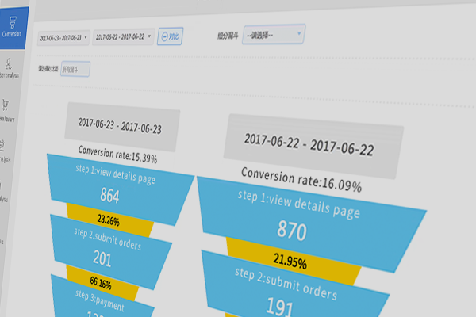Viewport: 476px width, 317px height.
Task: Open the 2017-06-23 date range dropdown
Action: pos(63,38)
